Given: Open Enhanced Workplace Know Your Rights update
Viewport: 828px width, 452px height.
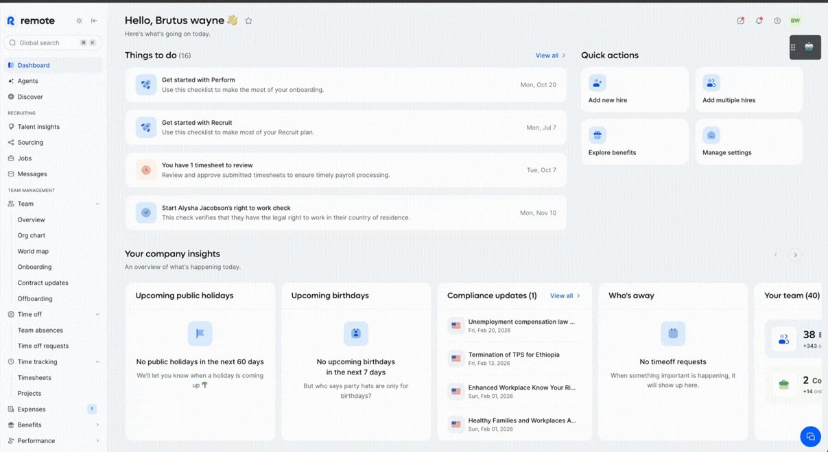Looking at the screenshot, I should [514, 391].
